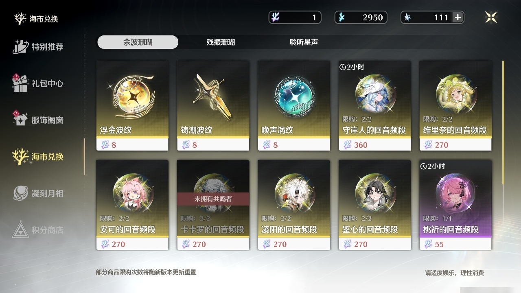Select 守岸人的回音频段 priced at 360
Image resolution: width=521 pixels, height=293 pixels.
[374, 106]
